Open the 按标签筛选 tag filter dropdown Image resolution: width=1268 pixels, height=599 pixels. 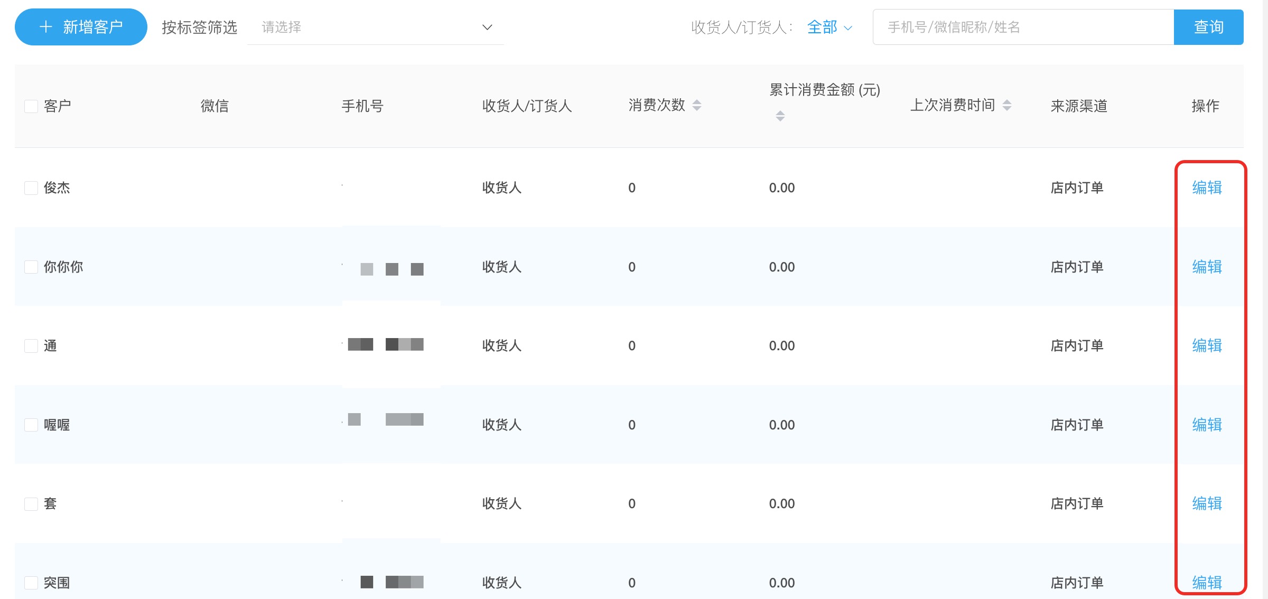[x=375, y=27]
